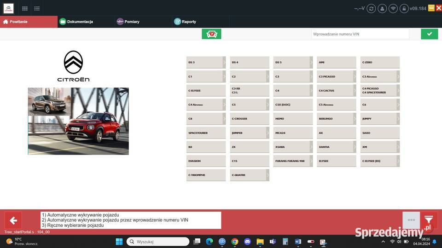Expand the XSARA model arrow

click(x=311, y=147)
